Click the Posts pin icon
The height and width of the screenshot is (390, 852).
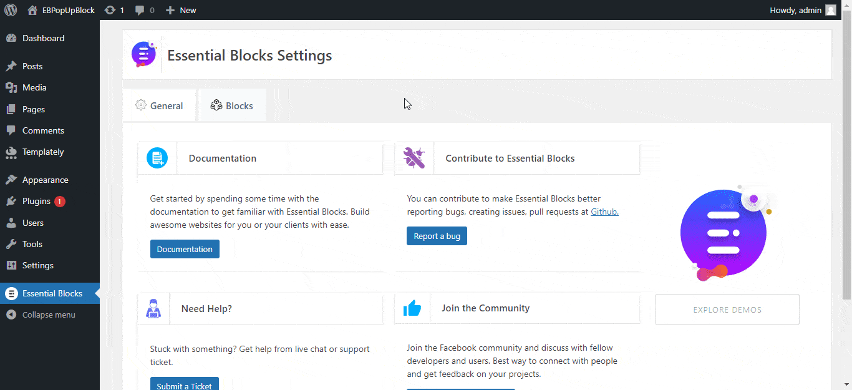click(11, 66)
